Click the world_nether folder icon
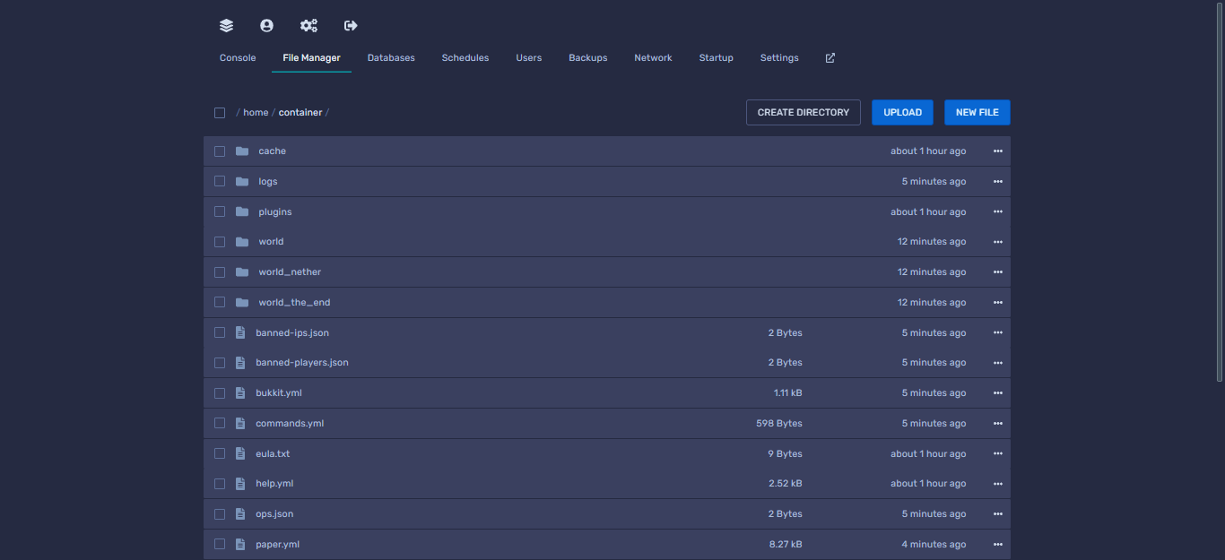Image resolution: width=1225 pixels, height=560 pixels. coord(242,272)
